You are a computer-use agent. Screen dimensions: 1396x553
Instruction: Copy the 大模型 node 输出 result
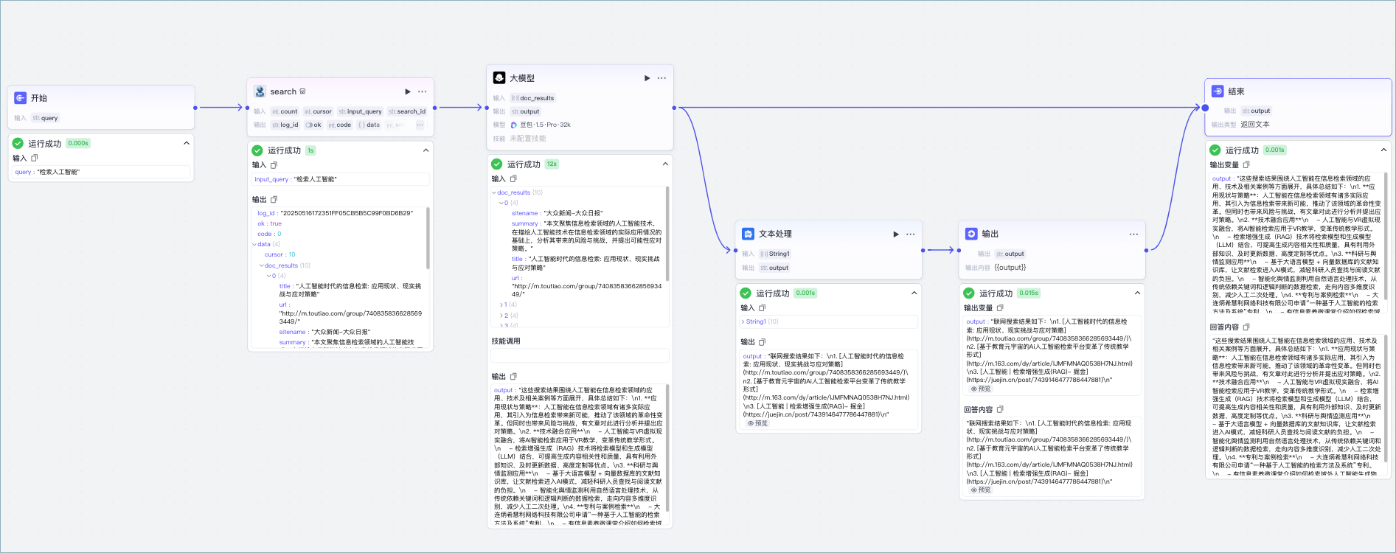coord(513,376)
